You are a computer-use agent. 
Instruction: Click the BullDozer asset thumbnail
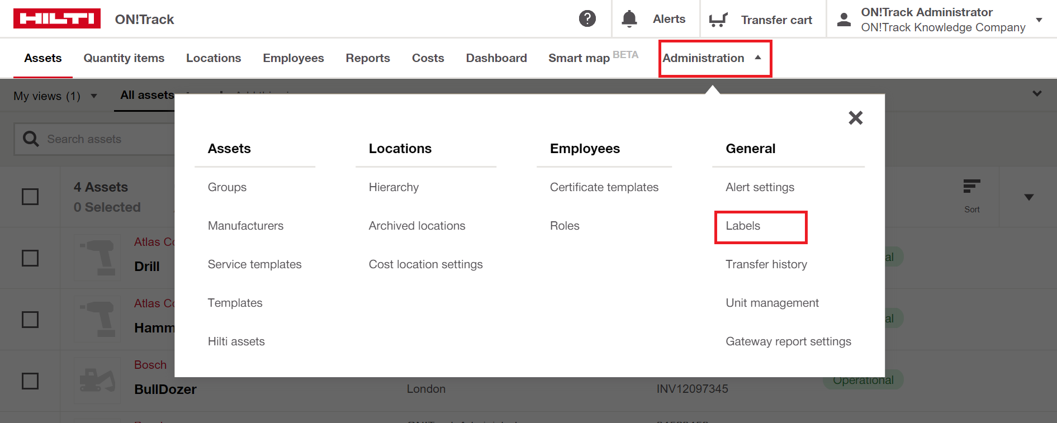coord(97,381)
